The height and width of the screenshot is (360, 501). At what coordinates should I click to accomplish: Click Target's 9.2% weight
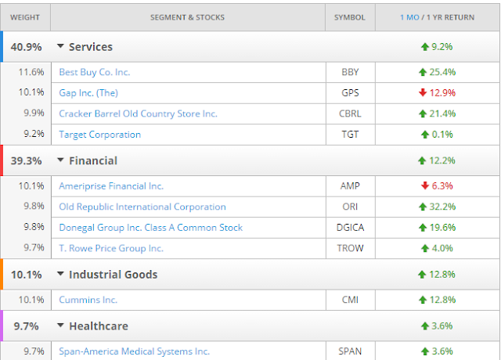(x=34, y=134)
